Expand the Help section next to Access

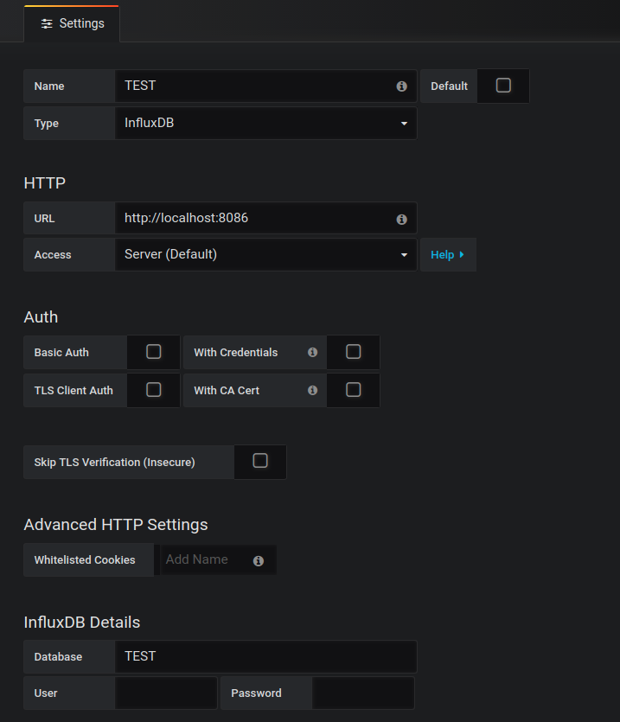(x=448, y=254)
